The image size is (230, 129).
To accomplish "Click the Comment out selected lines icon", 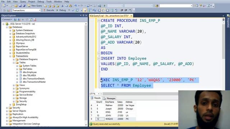I will click(x=112, y=10).
